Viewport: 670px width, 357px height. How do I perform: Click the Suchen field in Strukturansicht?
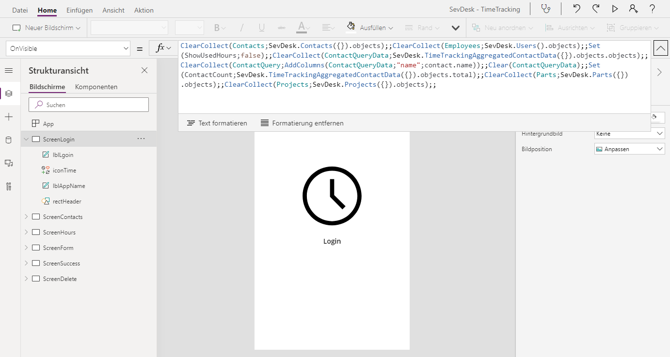pos(89,104)
